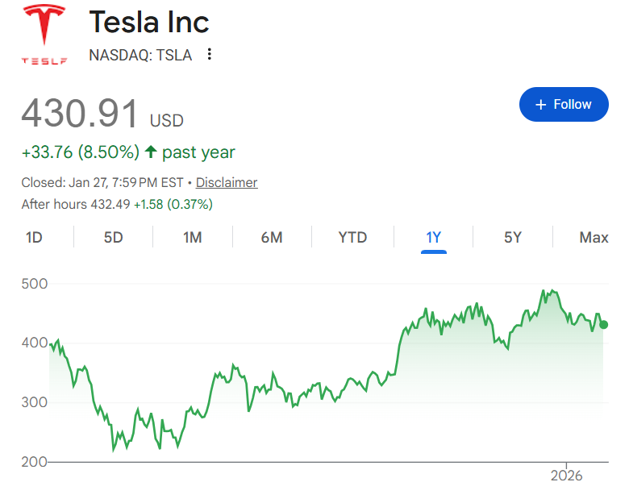This screenshot has width=629, height=503.
Task: Select the 5D time range tab
Action: click(x=113, y=237)
